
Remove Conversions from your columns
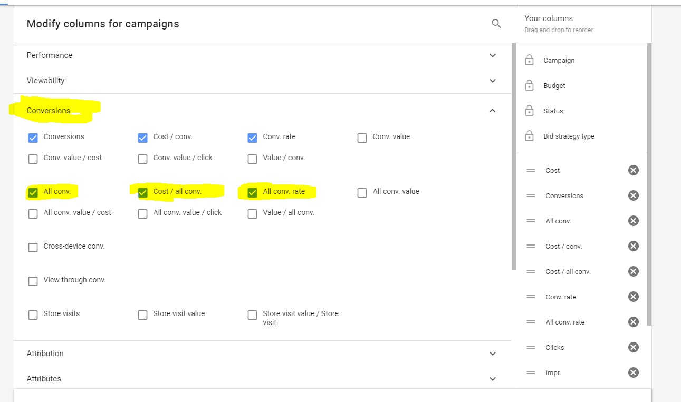pyautogui.click(x=633, y=195)
